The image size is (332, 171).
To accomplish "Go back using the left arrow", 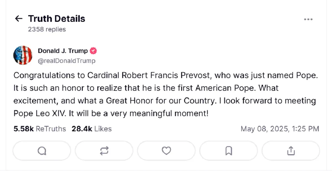I will pyautogui.click(x=19, y=19).
